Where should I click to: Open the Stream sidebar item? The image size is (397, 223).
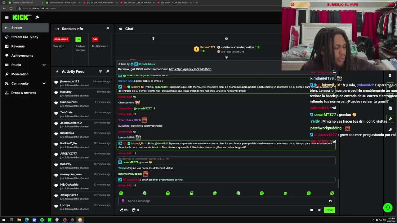click(x=25, y=28)
